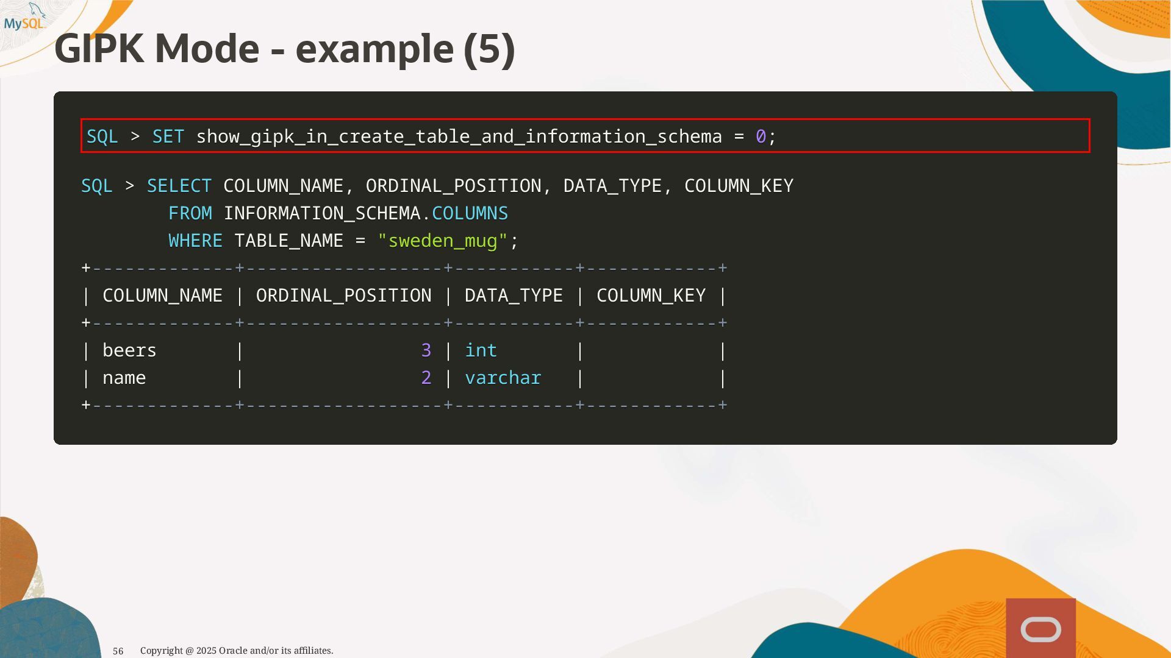Click the DATA_TYPE table header

pyautogui.click(x=514, y=295)
